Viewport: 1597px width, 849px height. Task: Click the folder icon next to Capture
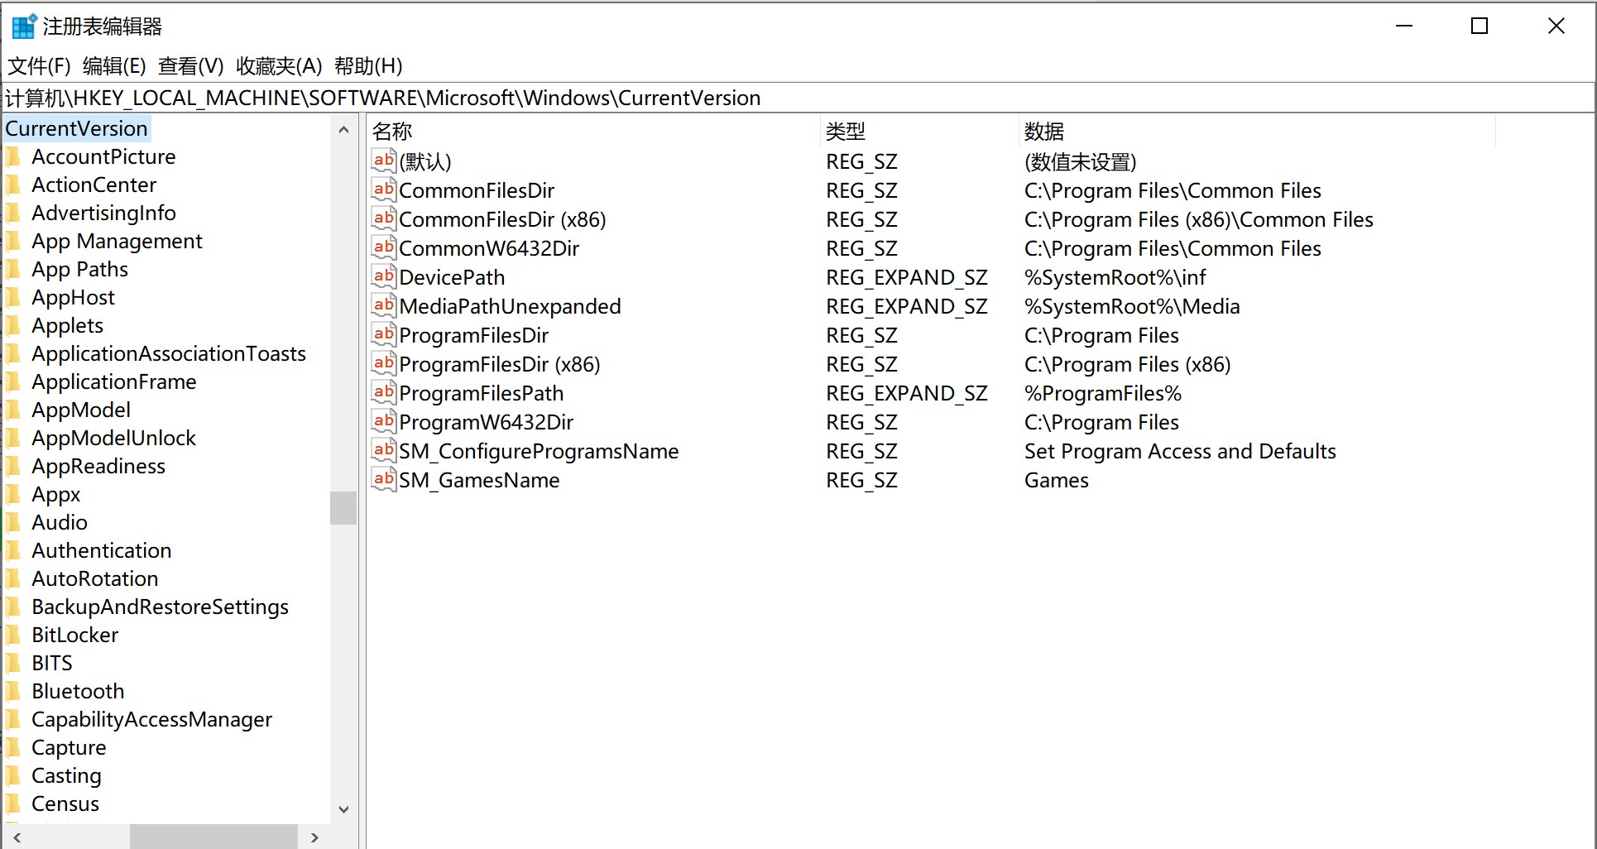(13, 748)
